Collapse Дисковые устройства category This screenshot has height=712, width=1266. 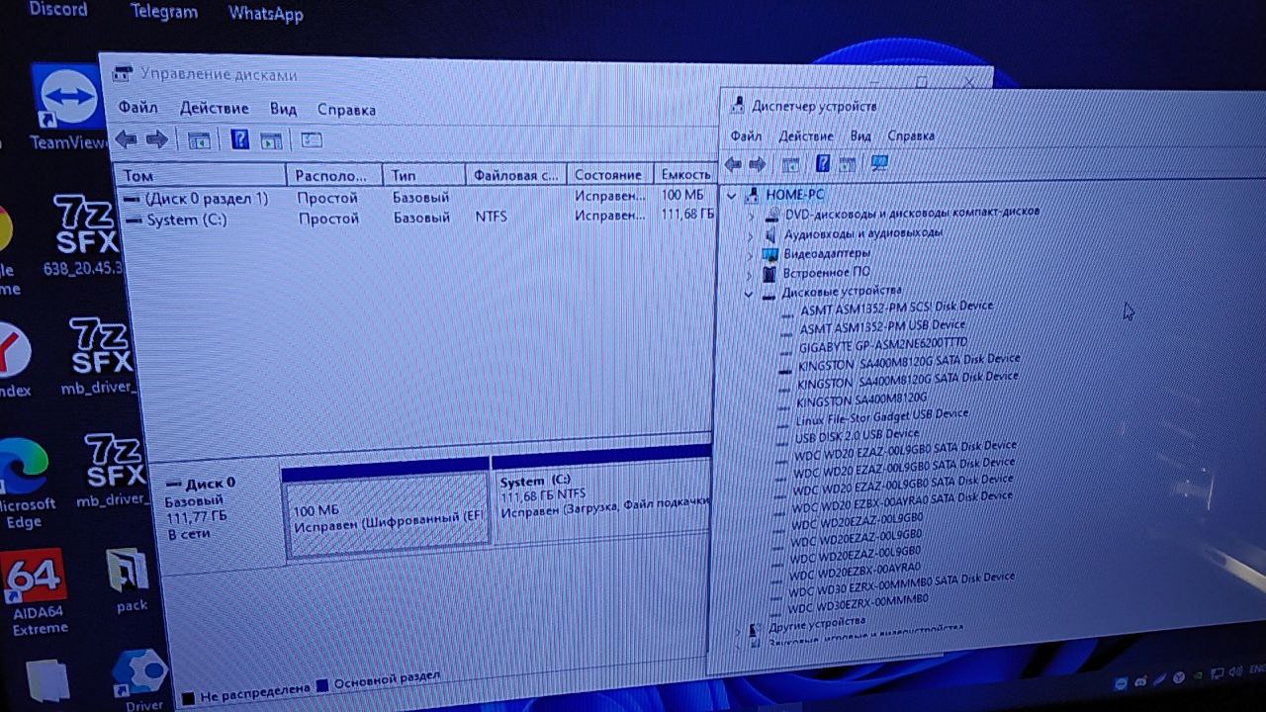748,294
